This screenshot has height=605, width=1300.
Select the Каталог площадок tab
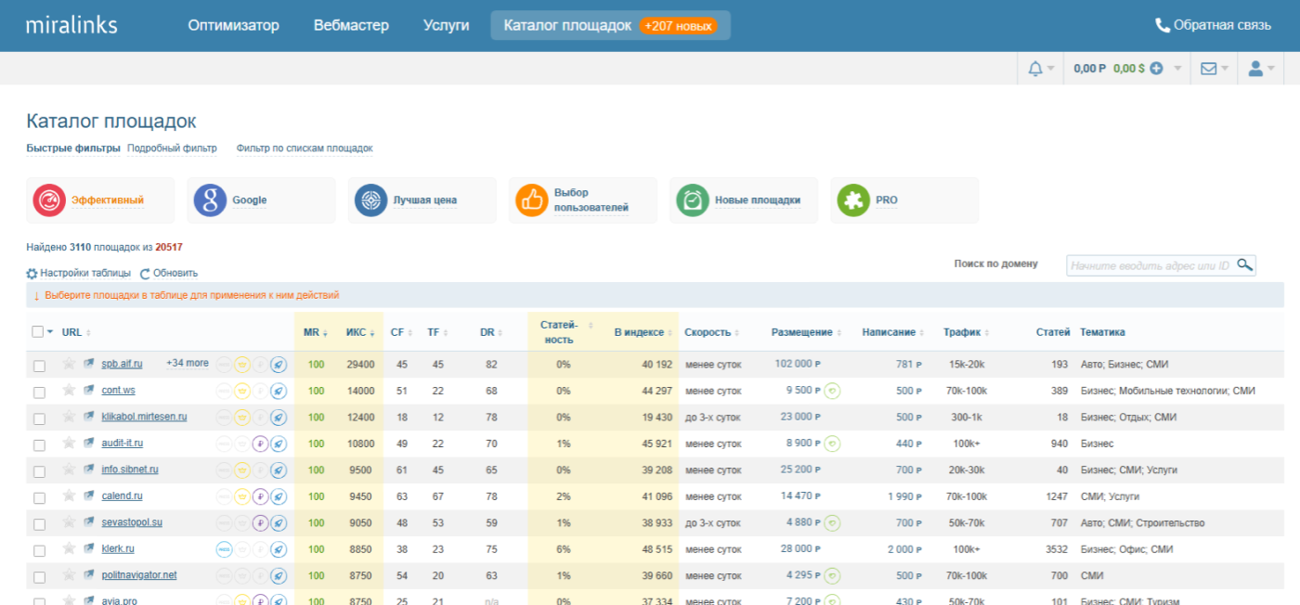coord(610,25)
